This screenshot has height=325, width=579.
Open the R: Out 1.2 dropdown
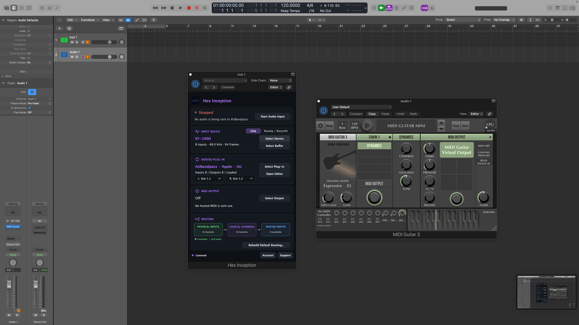241,178
